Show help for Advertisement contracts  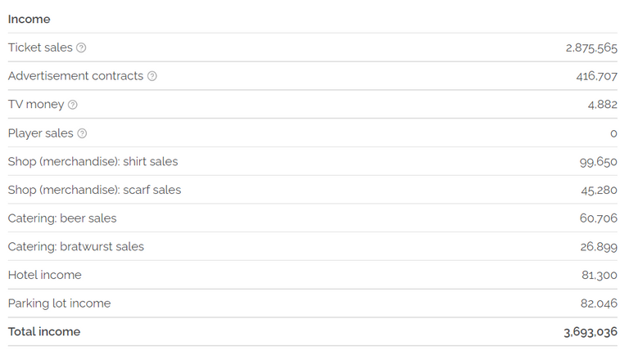pyautogui.click(x=152, y=76)
